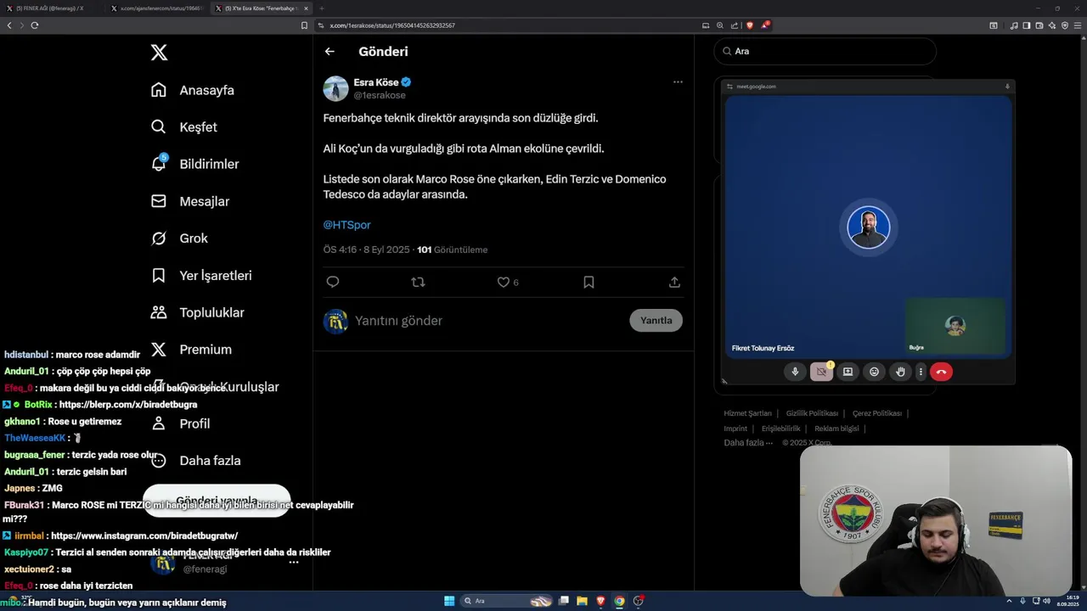
Task: Open Chrome from the taskbar
Action: 619,601
